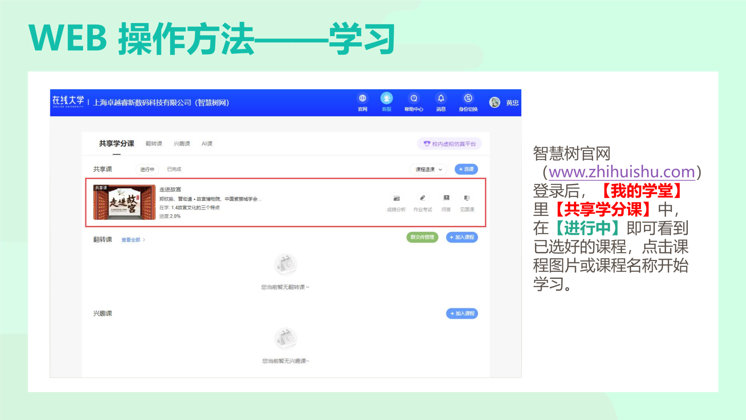Select the 进行中 filter
Screen dimensions: 746x420
pos(147,169)
